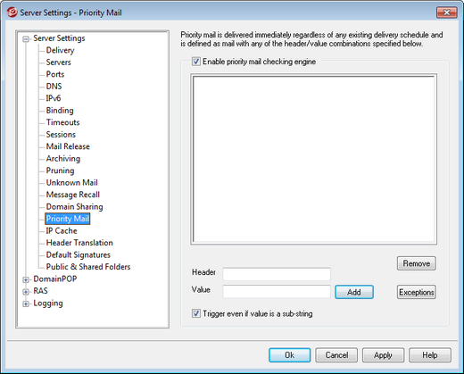Screen dimensions: 464x374
Task: Collapse the Server Settings tree node
Action: tap(26, 38)
